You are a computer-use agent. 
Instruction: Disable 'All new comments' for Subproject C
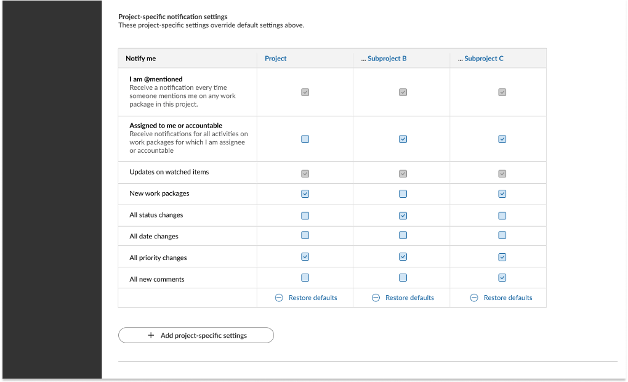502,277
